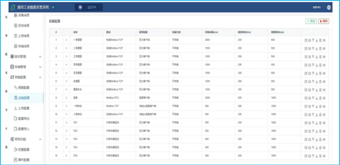Image resolution: width=340 pixels, height=165 pixels.
Task: Click copy icon in 总通道 row
Action: click(310, 81)
